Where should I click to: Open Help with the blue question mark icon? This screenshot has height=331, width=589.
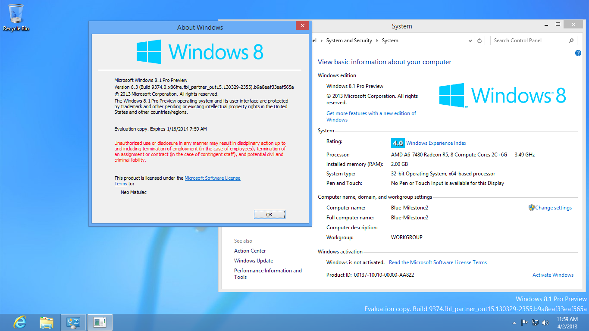[578, 53]
